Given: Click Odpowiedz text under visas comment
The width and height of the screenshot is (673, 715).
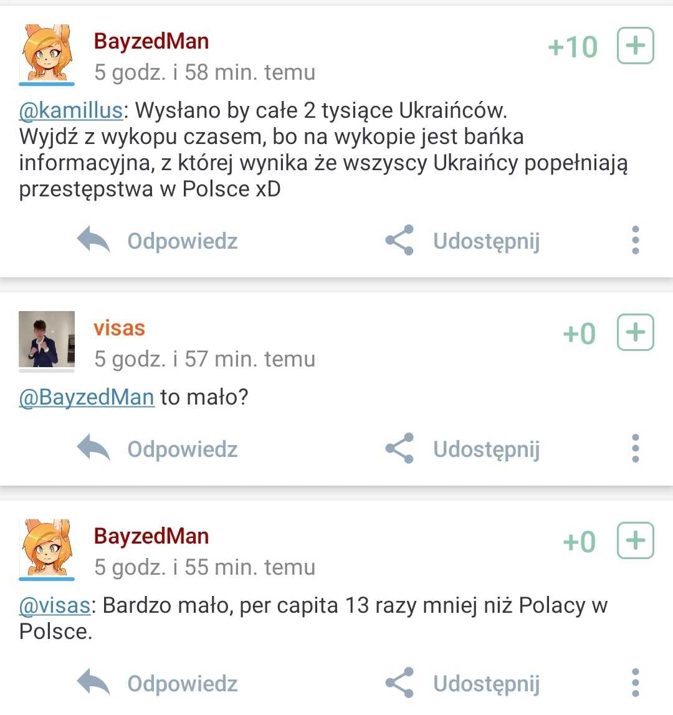Looking at the screenshot, I should click(x=183, y=449).
